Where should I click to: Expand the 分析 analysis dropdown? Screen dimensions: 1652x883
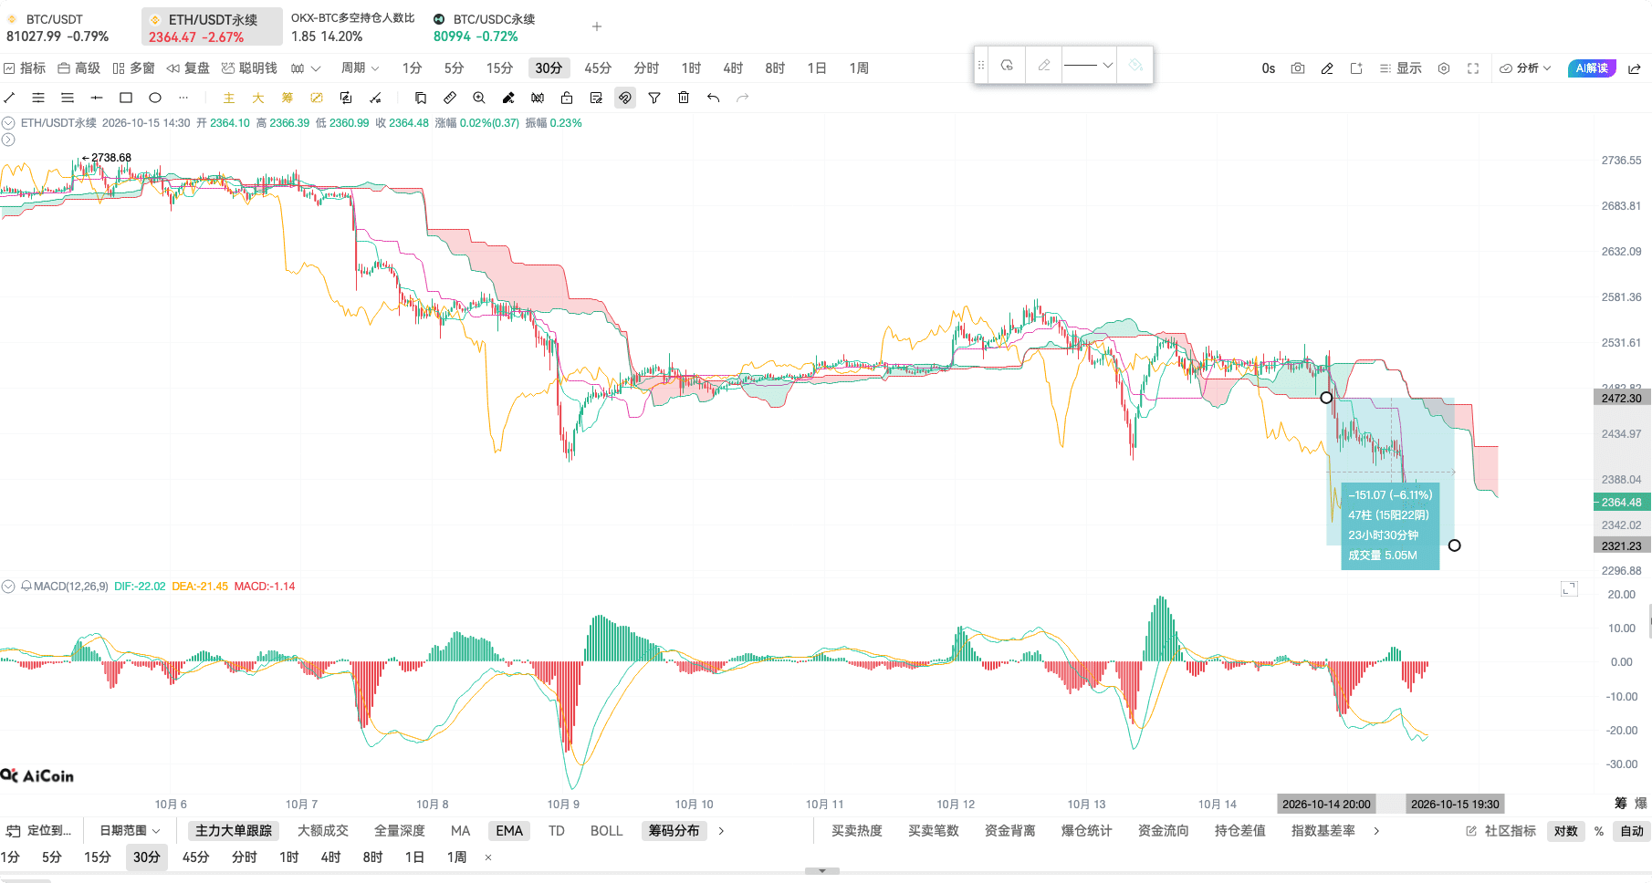click(1525, 68)
